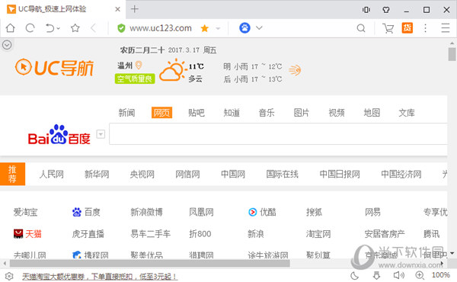Open the 央视网 link
This screenshot has height=282, width=457.
(142, 174)
